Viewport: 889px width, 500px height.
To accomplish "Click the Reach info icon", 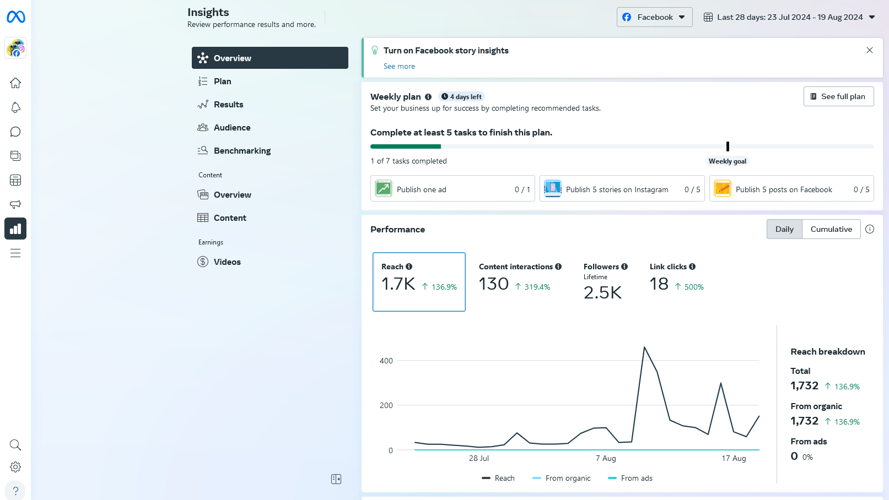I will pyautogui.click(x=409, y=267).
